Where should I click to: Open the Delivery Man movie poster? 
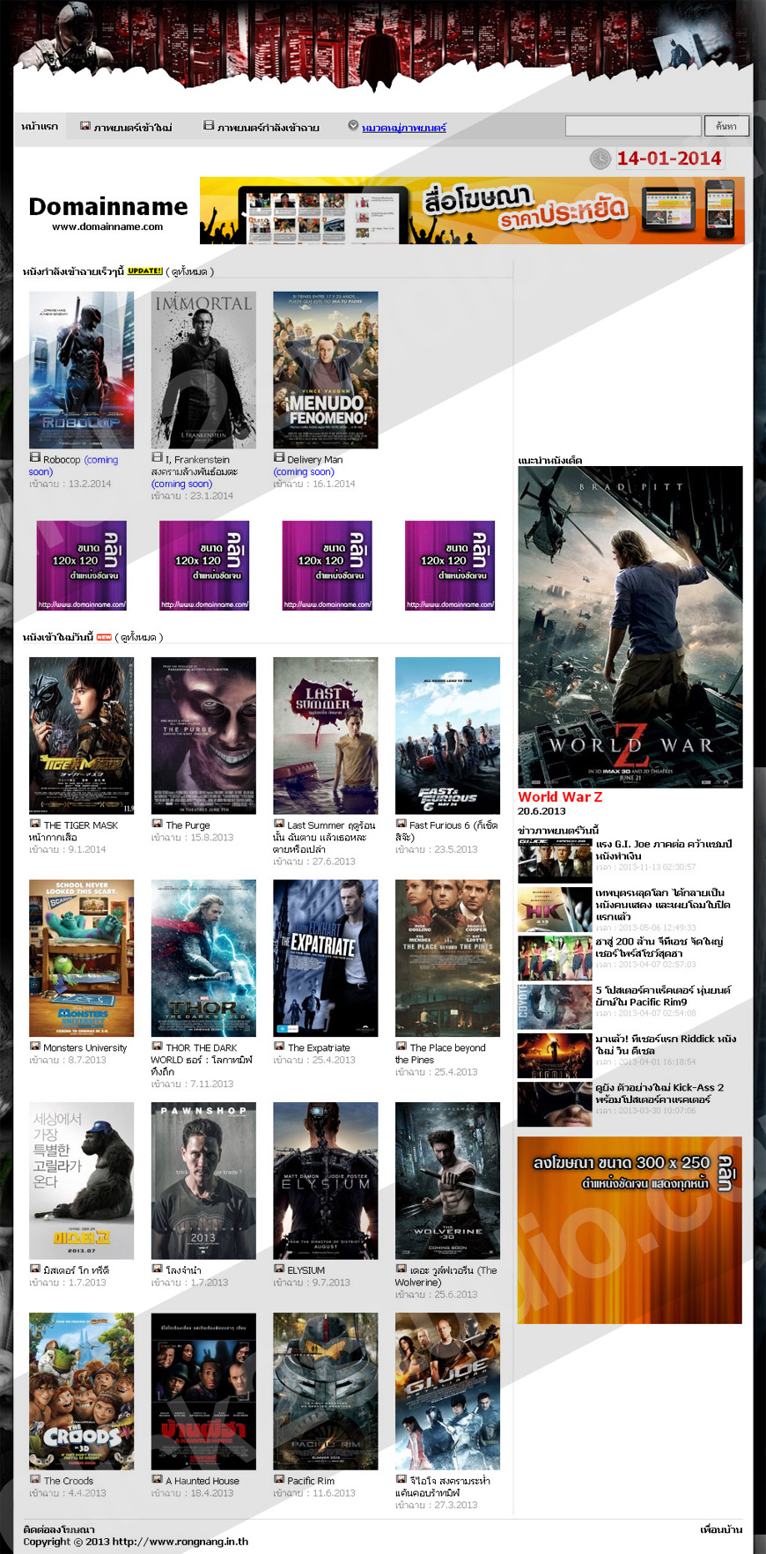coord(325,370)
